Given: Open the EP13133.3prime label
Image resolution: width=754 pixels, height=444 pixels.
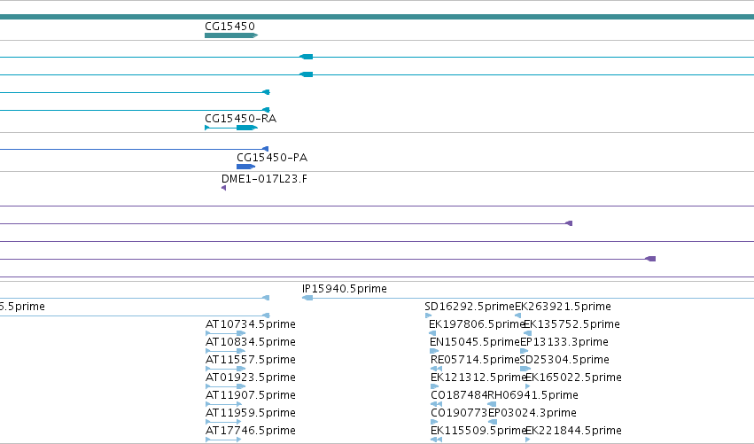Looking at the screenshot, I should tap(564, 342).
